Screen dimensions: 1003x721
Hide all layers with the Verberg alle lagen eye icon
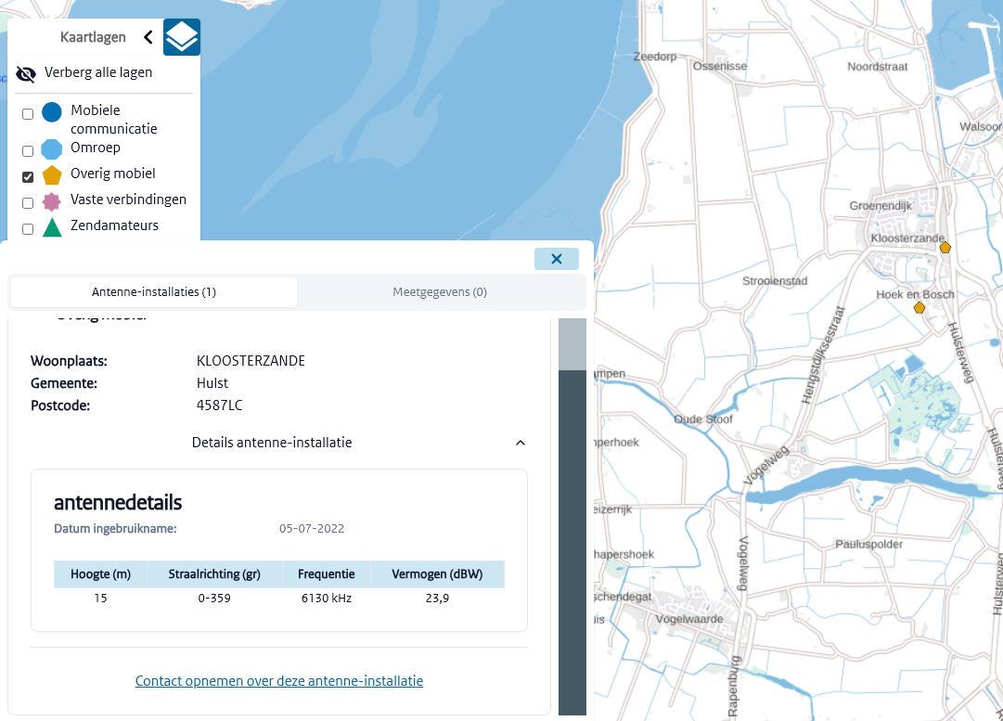(26, 73)
